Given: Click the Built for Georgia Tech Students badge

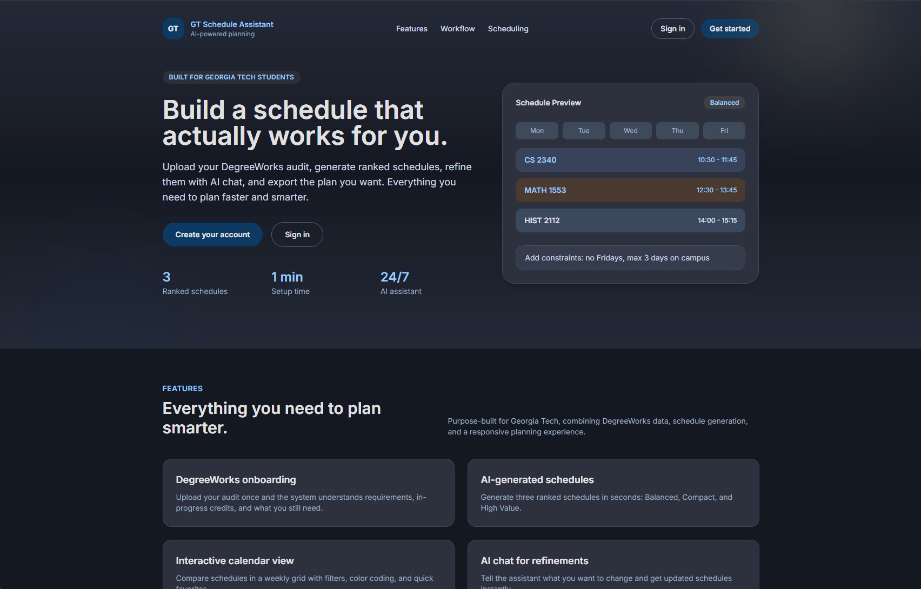Looking at the screenshot, I should 231,77.
